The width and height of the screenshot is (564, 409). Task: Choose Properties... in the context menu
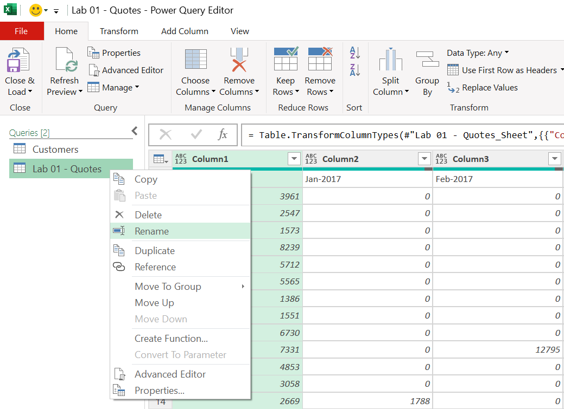pos(180,391)
